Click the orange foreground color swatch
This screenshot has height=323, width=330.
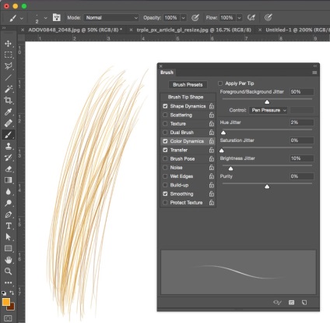click(x=5, y=302)
